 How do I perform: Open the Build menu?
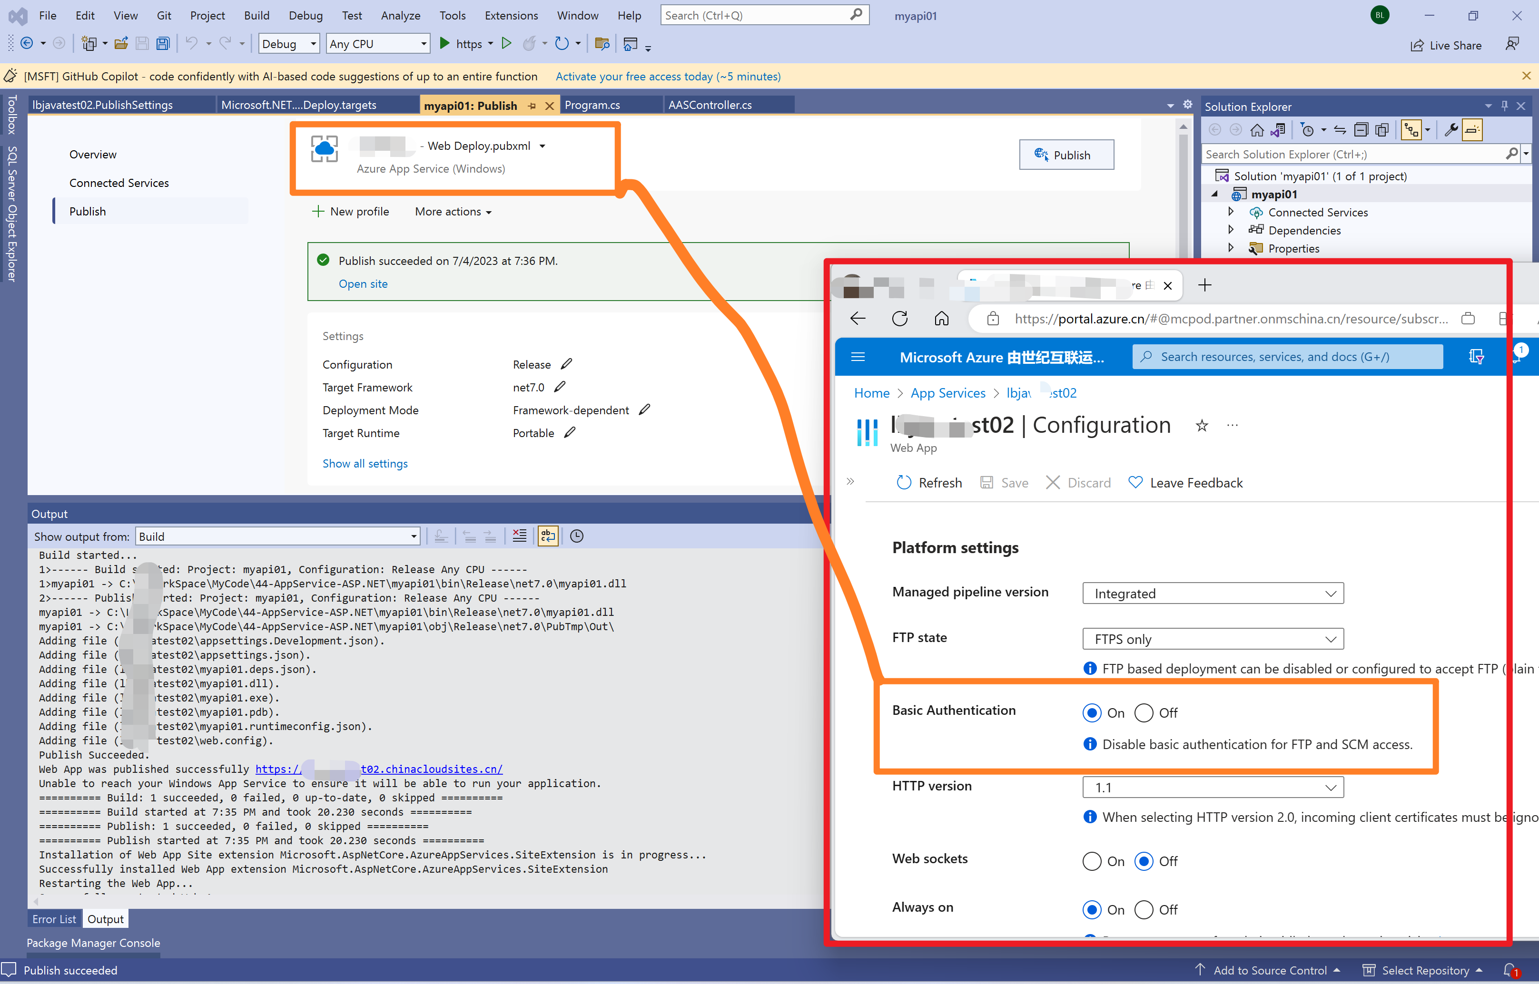point(256,15)
